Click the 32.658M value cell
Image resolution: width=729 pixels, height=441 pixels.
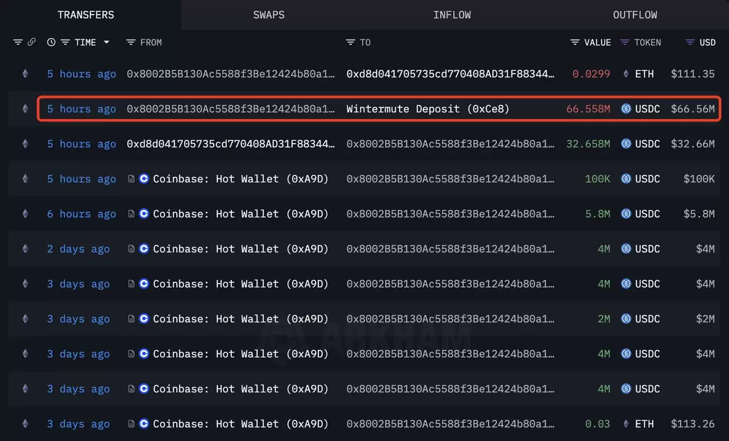pos(588,144)
